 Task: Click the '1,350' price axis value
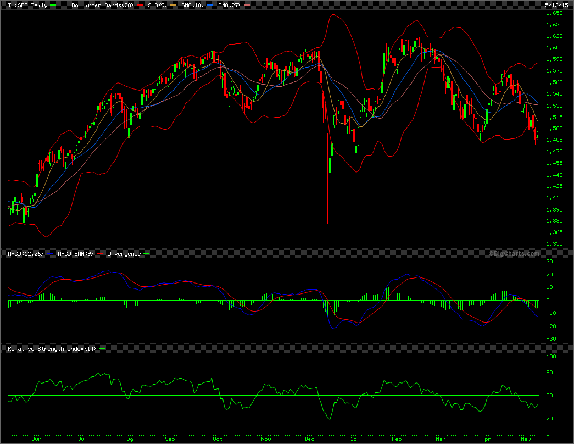click(x=554, y=243)
